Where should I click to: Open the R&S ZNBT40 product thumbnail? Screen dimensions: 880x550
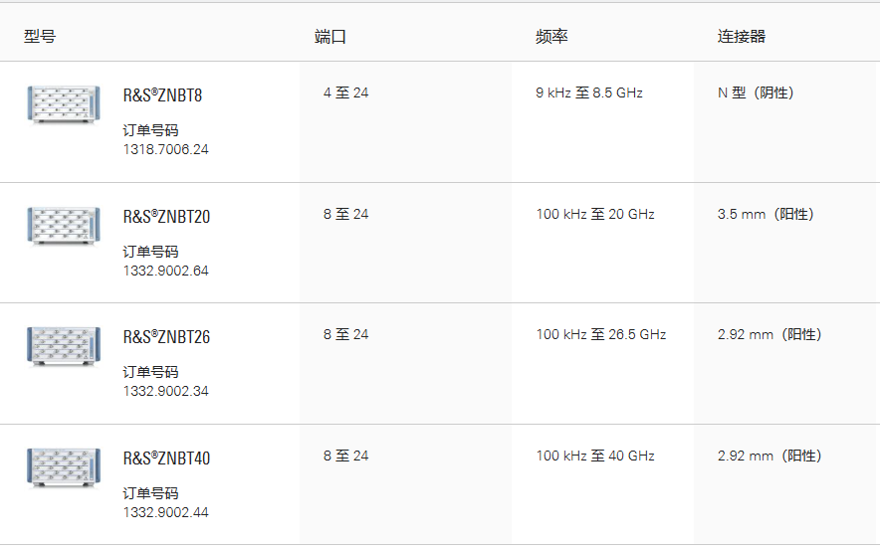click(64, 467)
